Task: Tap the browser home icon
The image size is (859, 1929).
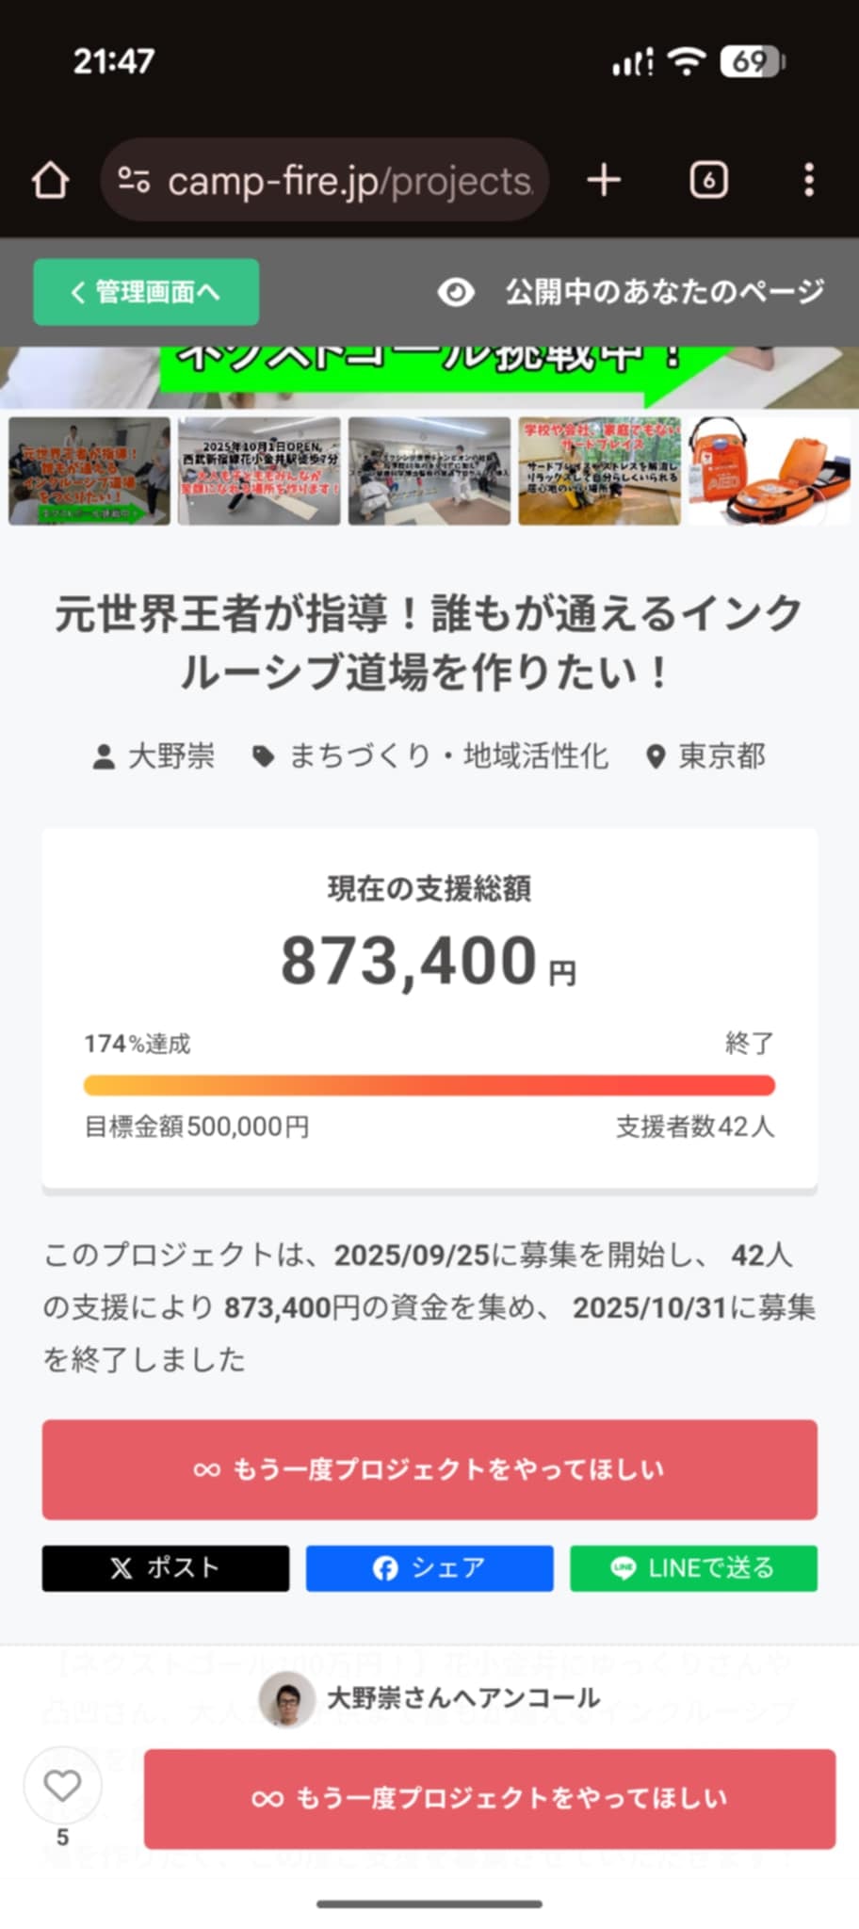Action: pyautogui.click(x=50, y=180)
